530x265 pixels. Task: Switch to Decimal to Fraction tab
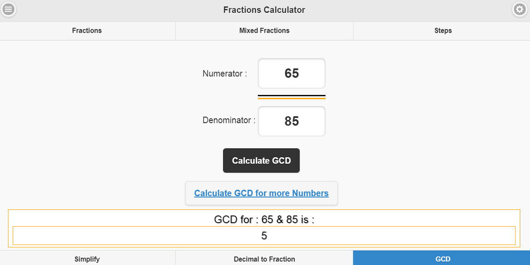tap(264, 259)
